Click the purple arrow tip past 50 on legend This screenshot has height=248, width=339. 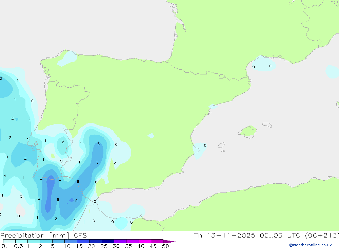click(169, 241)
